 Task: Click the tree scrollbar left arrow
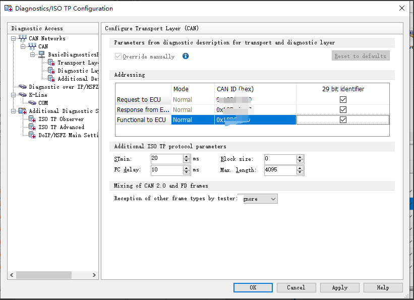(12, 275)
